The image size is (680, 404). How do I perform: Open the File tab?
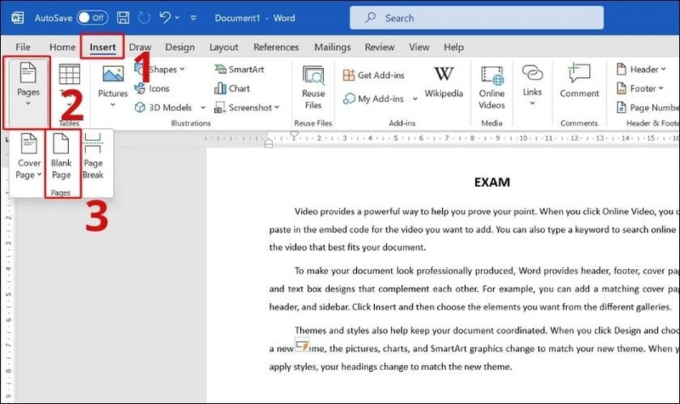click(23, 47)
